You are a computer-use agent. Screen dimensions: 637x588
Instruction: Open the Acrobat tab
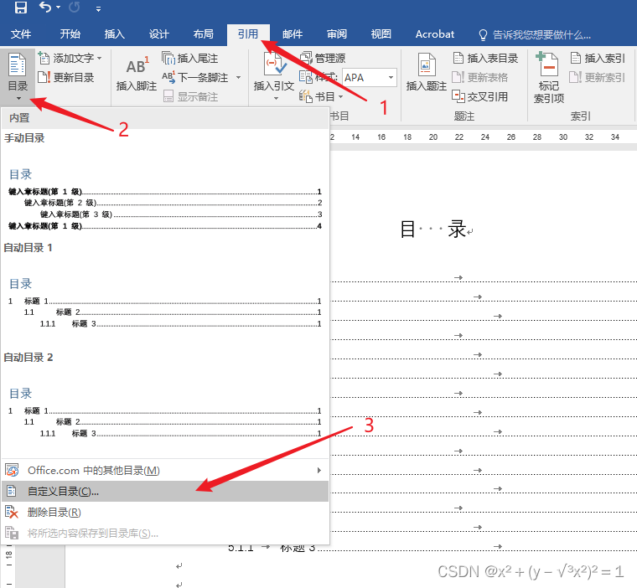tap(435, 34)
